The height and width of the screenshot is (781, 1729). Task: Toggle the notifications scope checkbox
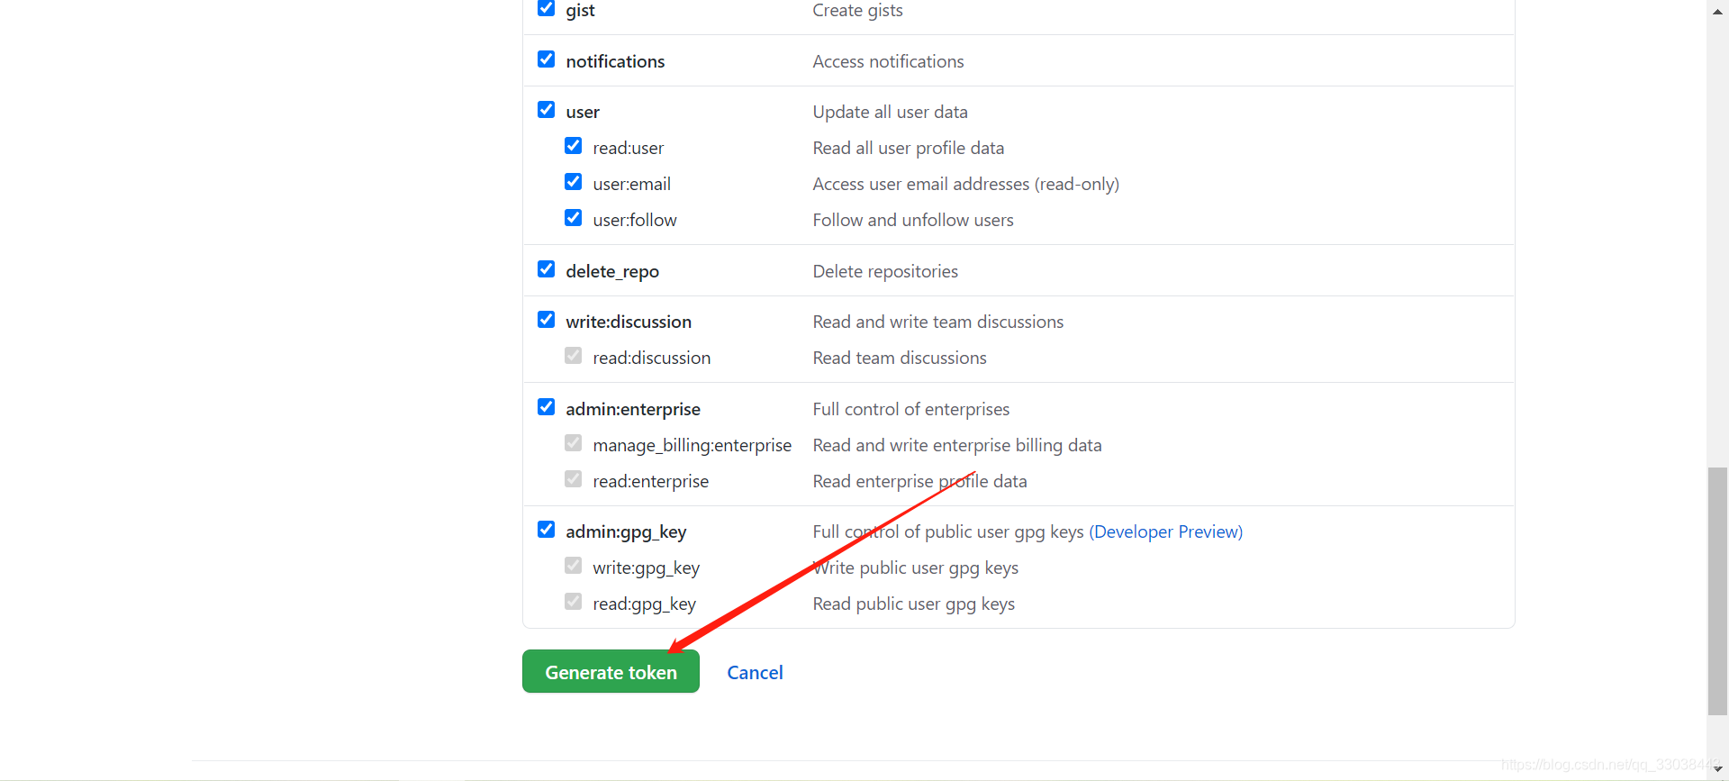point(546,59)
